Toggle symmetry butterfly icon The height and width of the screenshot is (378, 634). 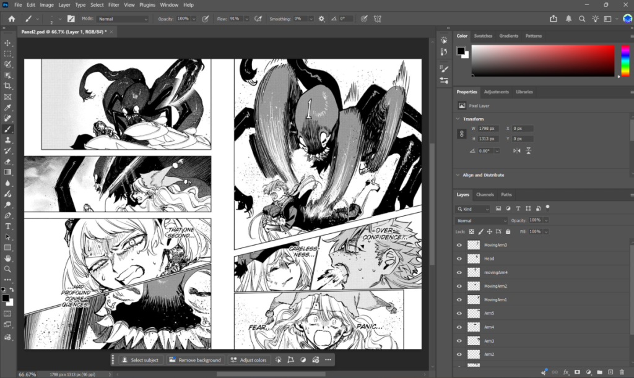tap(378, 19)
